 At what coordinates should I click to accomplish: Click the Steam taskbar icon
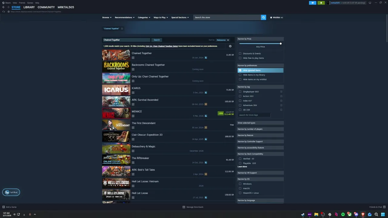tap(303, 214)
